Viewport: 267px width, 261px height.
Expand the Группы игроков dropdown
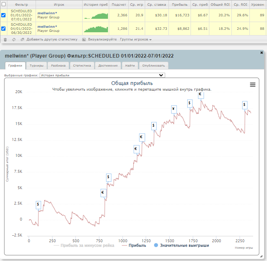pos(136,40)
